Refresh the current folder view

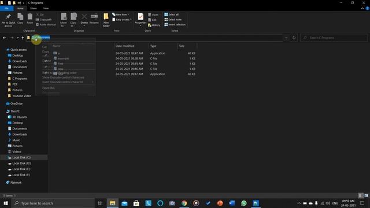click(x=294, y=38)
